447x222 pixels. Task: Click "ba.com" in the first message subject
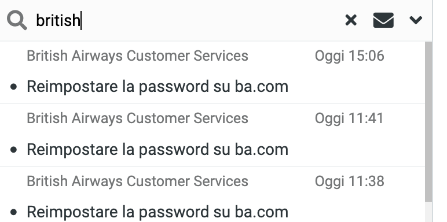[x=261, y=87]
